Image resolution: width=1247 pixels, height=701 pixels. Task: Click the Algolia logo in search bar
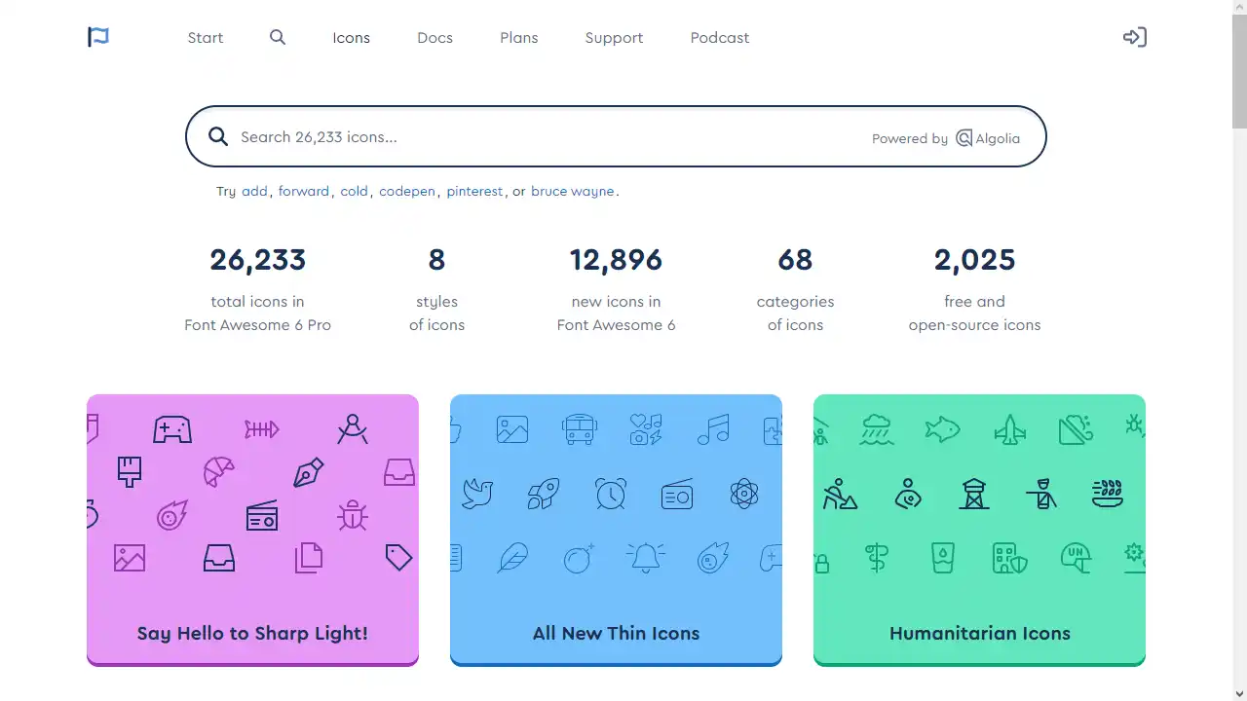(988, 138)
